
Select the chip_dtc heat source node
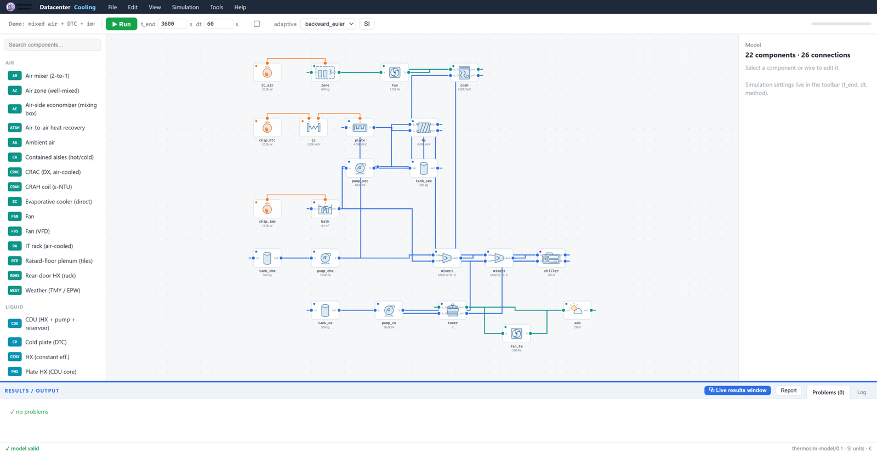click(x=267, y=128)
